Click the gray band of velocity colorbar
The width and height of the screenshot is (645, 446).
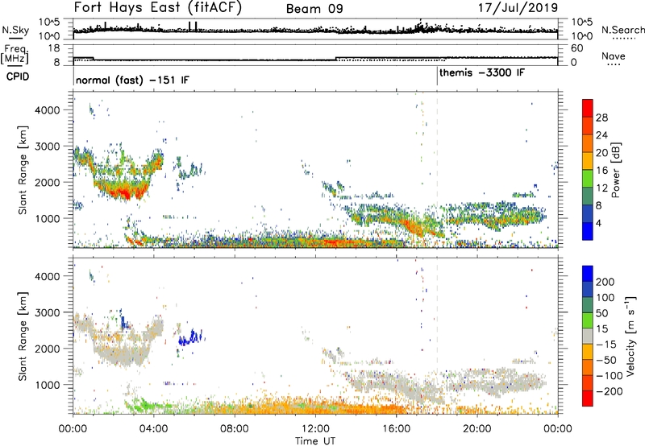[588, 336]
